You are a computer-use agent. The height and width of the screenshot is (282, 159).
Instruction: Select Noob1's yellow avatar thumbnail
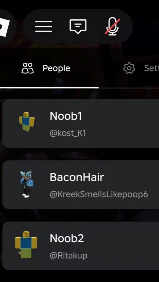click(x=27, y=122)
